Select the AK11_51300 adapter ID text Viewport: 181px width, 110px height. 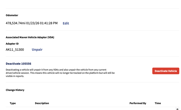click(x=15, y=49)
